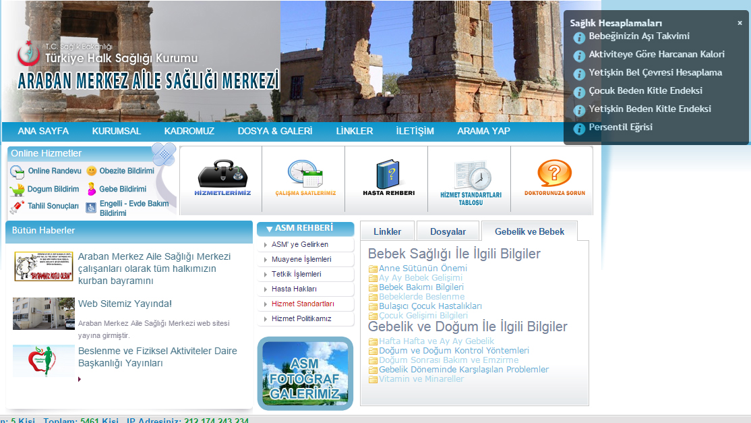Viewport: 751px width, 423px height.
Task: Select the Linkler tab
Action: [x=387, y=230]
